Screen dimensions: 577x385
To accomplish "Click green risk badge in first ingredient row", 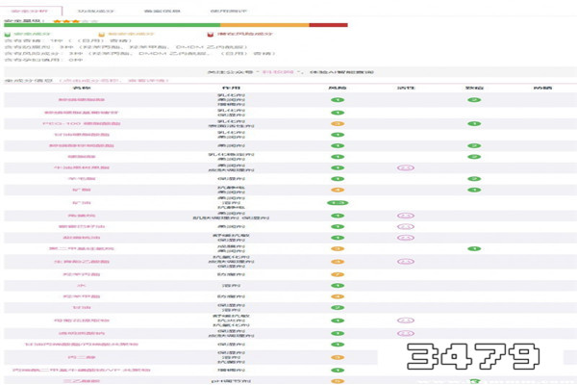I will 338,99.
